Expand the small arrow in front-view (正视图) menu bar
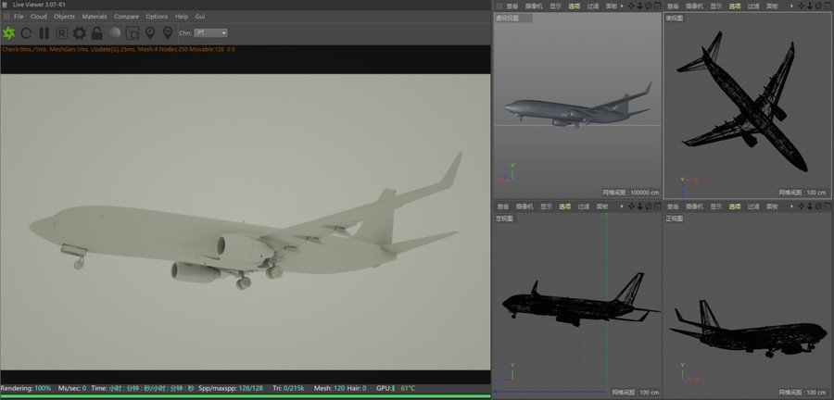Image resolution: width=834 pixels, height=400 pixels. (x=791, y=206)
